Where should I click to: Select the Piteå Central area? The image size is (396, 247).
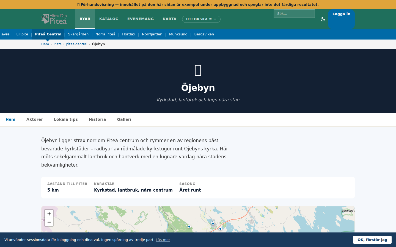click(x=48, y=34)
